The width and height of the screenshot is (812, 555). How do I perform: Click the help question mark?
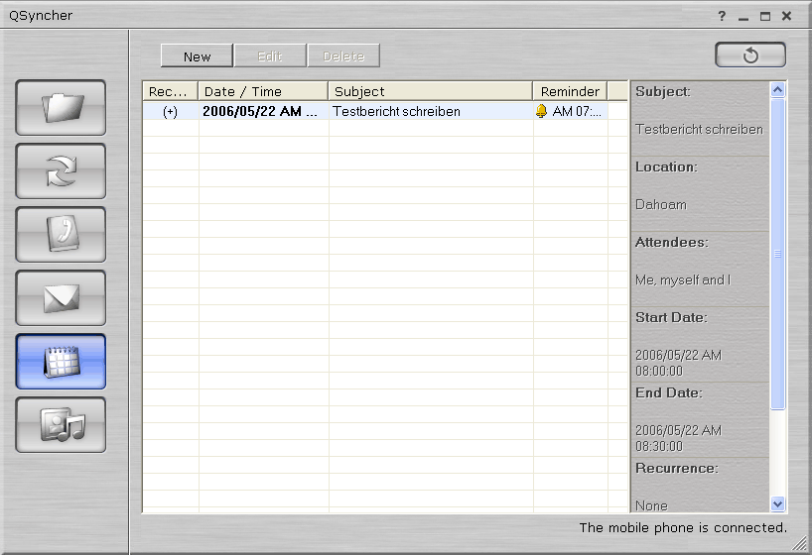tap(722, 16)
